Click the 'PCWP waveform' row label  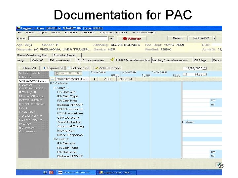click(x=70, y=113)
